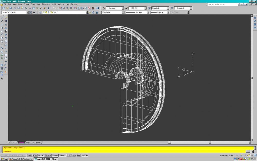The width and height of the screenshot is (257, 161).
Task: Select the Rotate modify tool
Action: click(6, 38)
